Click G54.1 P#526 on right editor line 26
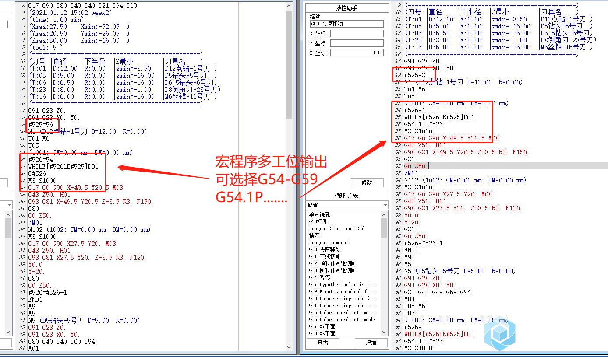The width and height of the screenshot is (608, 357). (423, 124)
